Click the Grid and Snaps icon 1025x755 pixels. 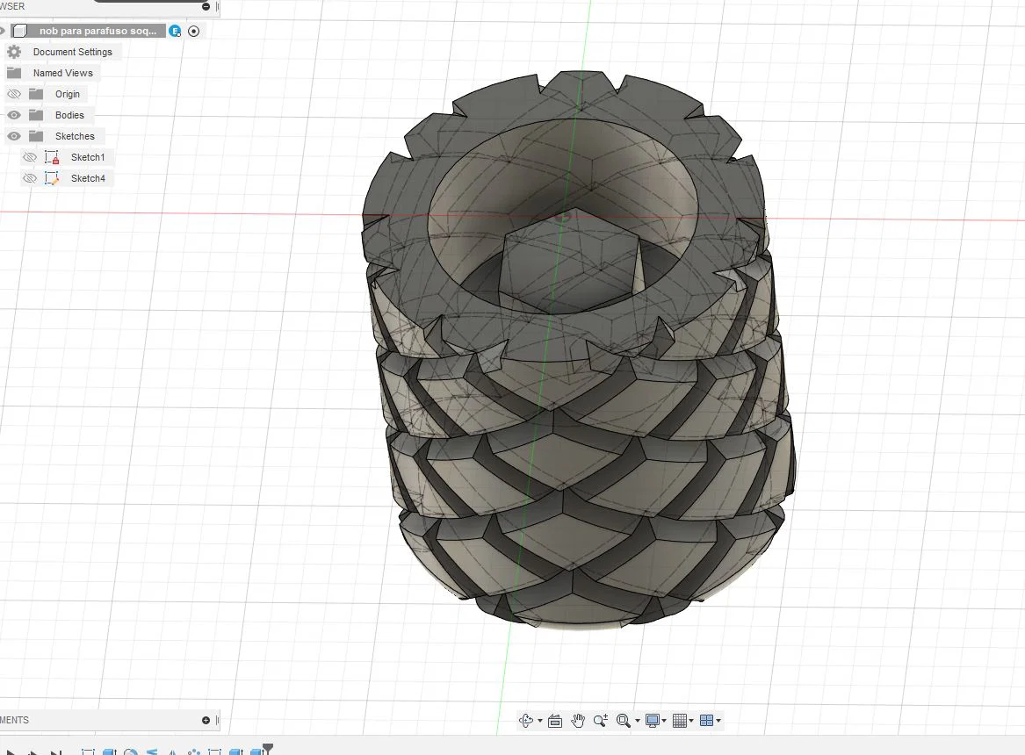pyautogui.click(x=682, y=721)
